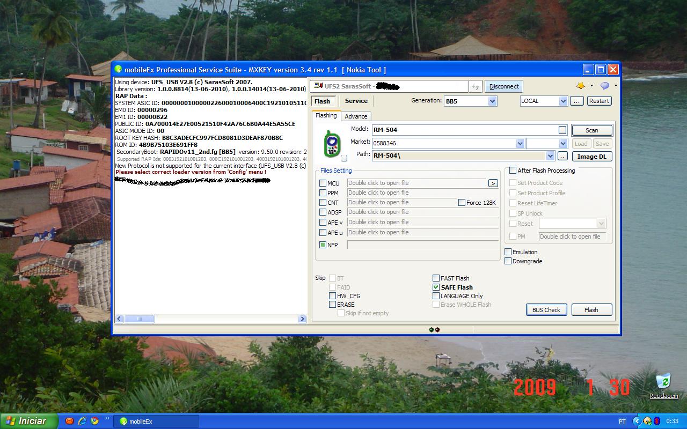Toggle the PPM checkbox
This screenshot has height=429, width=687.
point(323,193)
